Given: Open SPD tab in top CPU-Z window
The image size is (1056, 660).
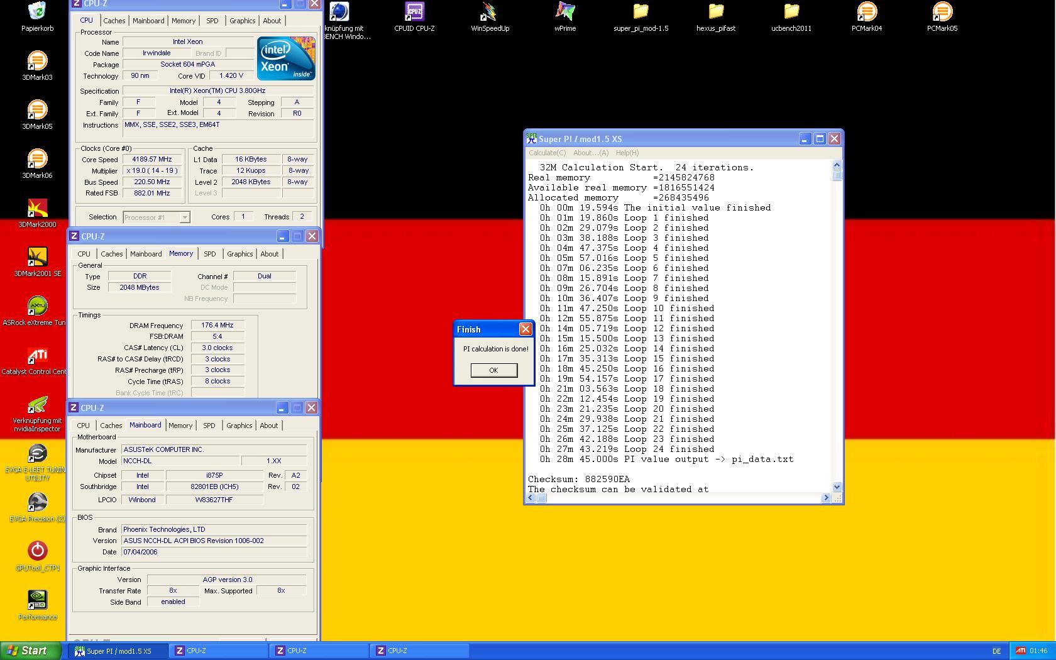Looking at the screenshot, I should pyautogui.click(x=212, y=21).
